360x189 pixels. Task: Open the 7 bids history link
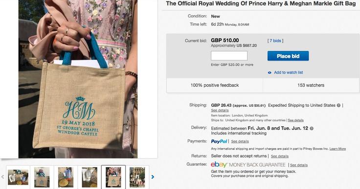275,41
